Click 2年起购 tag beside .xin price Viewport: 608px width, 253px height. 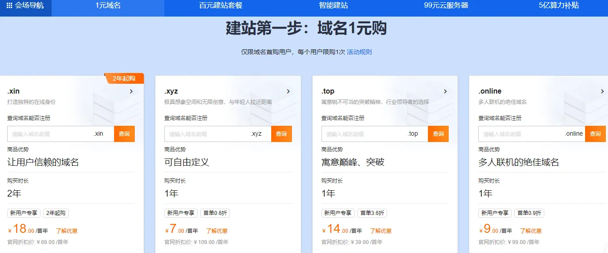(56, 213)
